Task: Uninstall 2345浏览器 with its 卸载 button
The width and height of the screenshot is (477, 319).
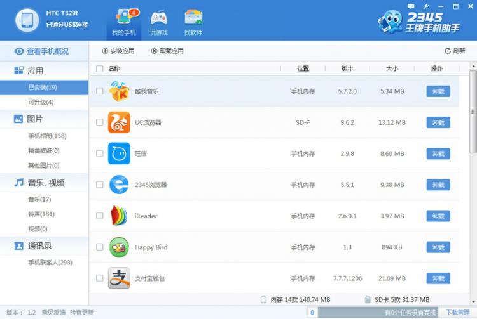Action: pos(438,185)
